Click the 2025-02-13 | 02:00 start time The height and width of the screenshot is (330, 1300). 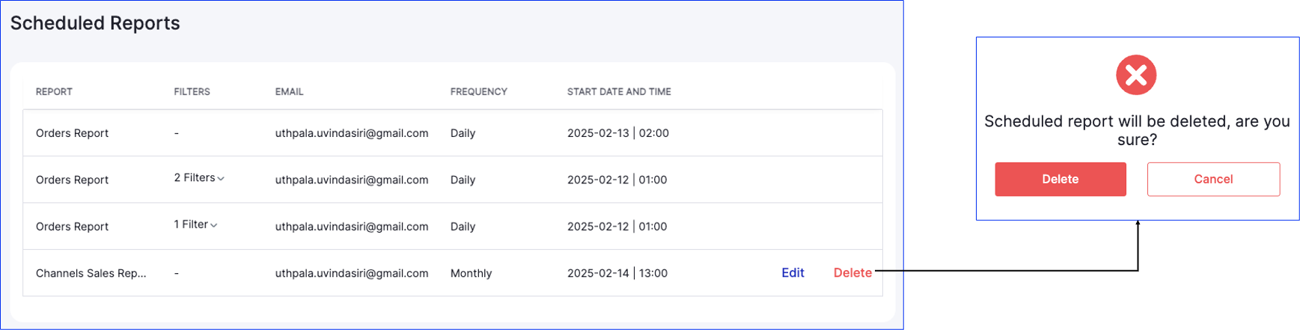click(617, 133)
